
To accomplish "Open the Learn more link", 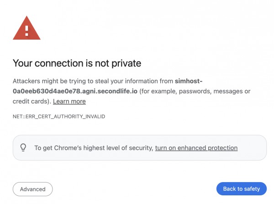I will tap(69, 101).
